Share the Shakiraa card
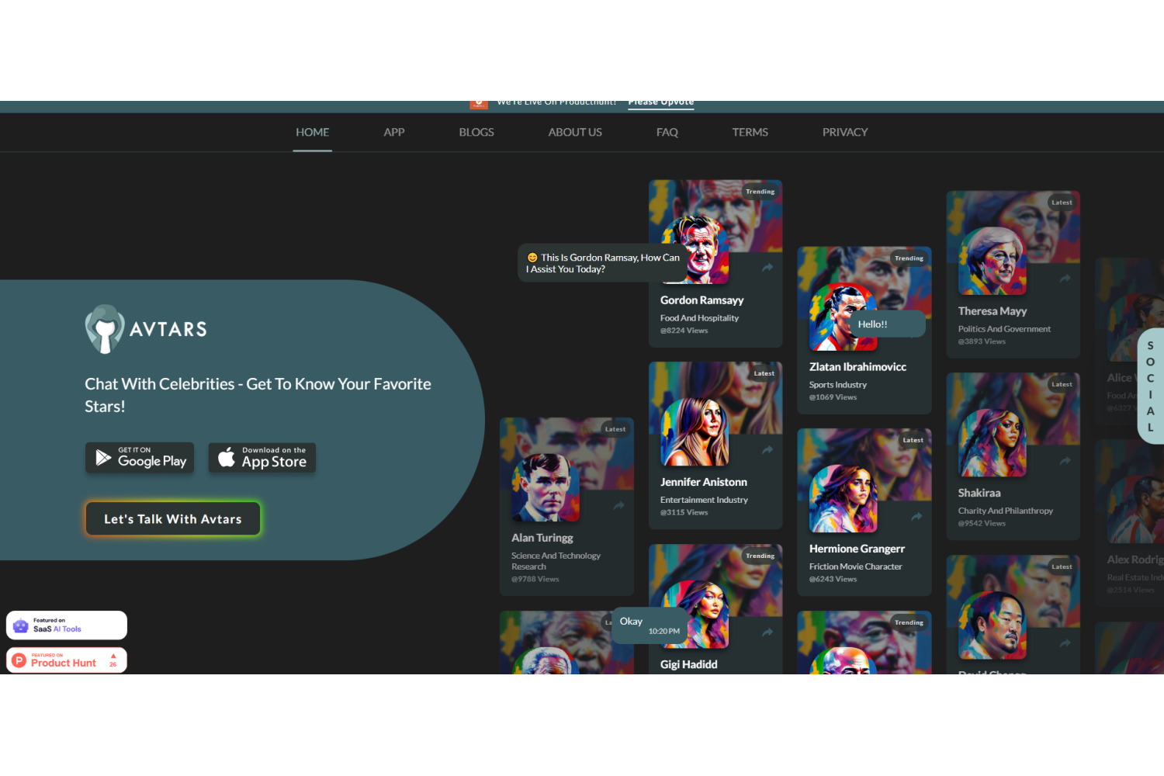This screenshot has height=776, width=1164. 1065,461
